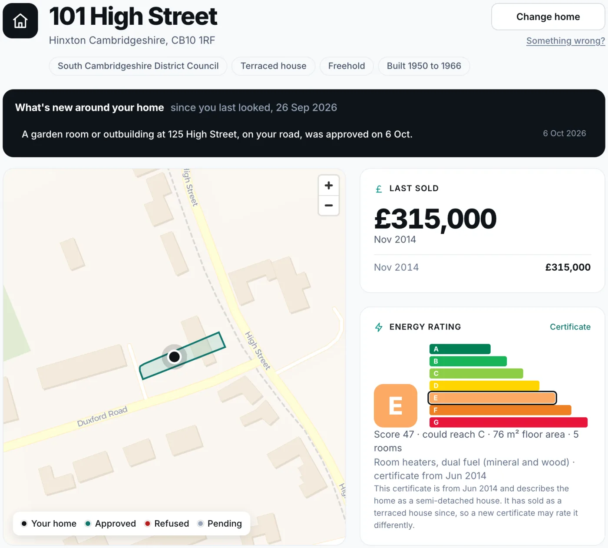Image resolution: width=608 pixels, height=548 pixels.
Task: Click the Terraced house tag
Action: [274, 66]
